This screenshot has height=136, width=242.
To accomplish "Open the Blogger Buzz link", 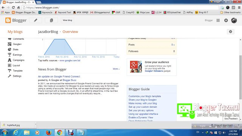I will click(x=69, y=80).
